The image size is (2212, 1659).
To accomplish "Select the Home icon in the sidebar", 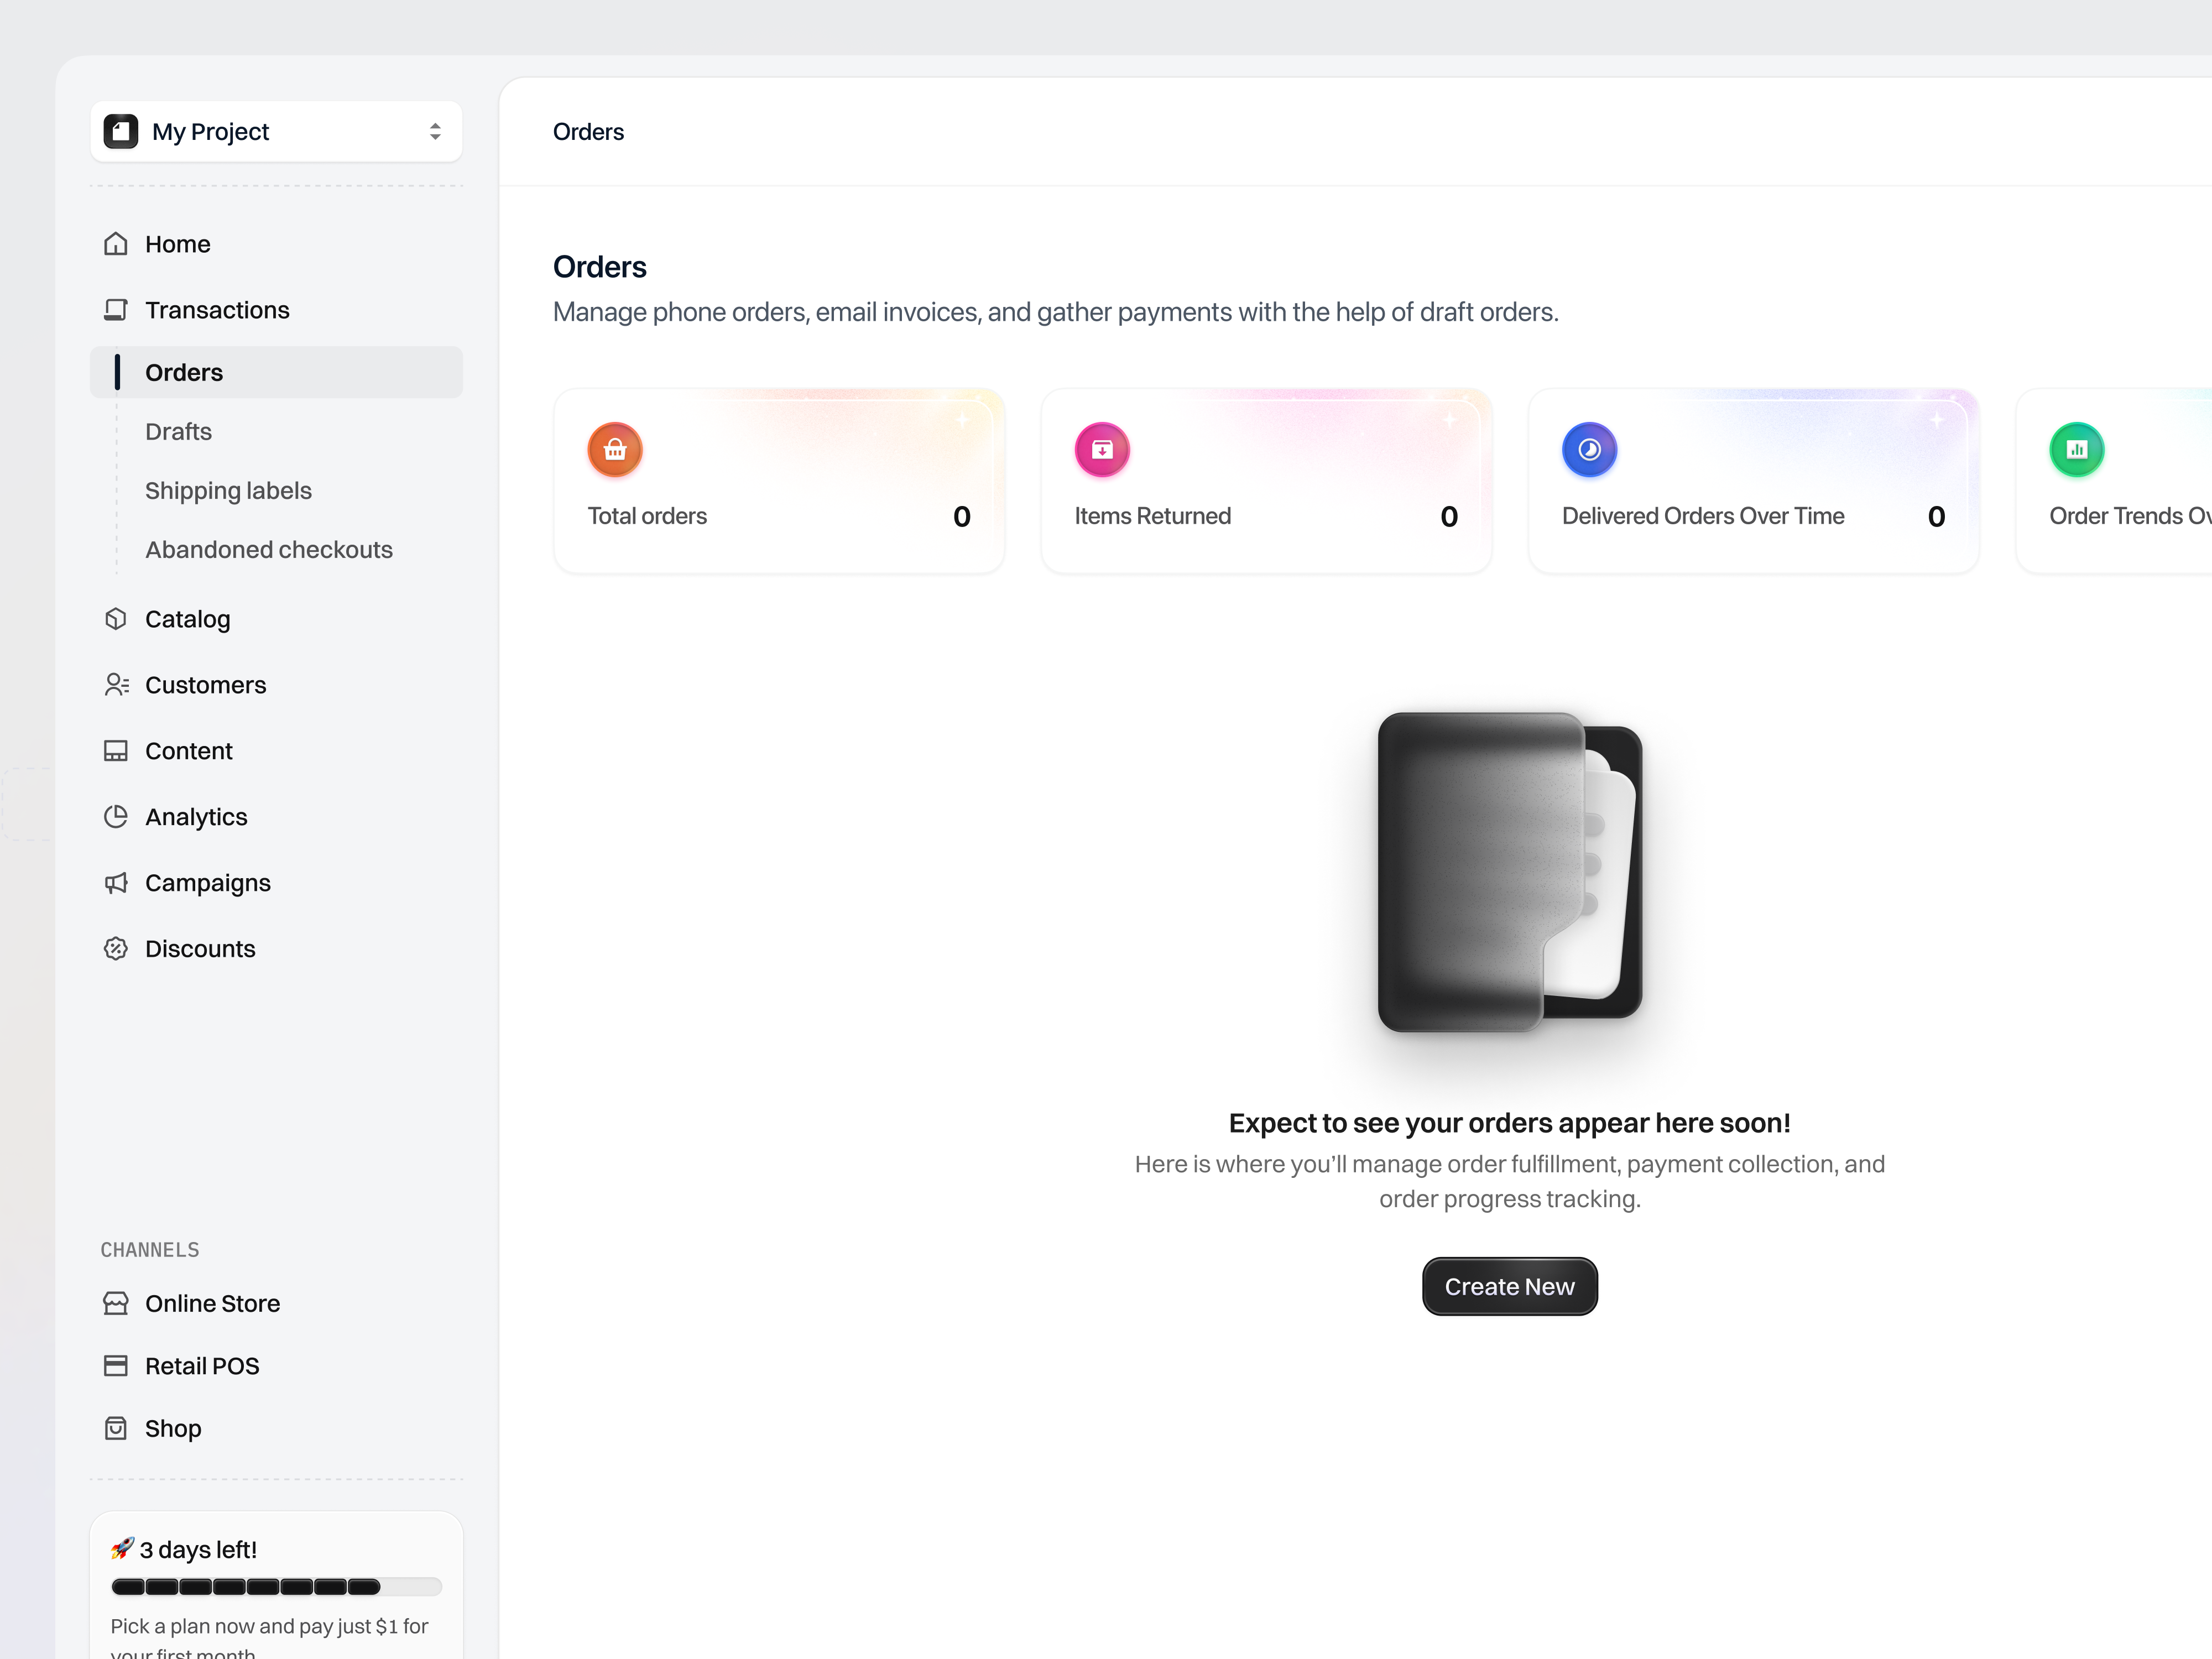I will (x=116, y=243).
